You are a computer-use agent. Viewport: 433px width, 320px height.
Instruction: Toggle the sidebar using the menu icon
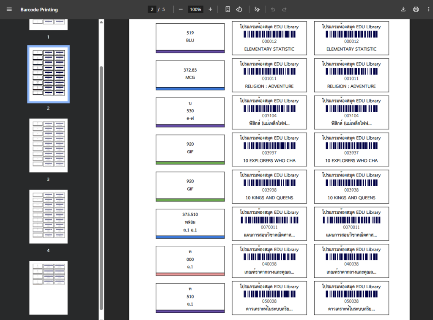9,9
